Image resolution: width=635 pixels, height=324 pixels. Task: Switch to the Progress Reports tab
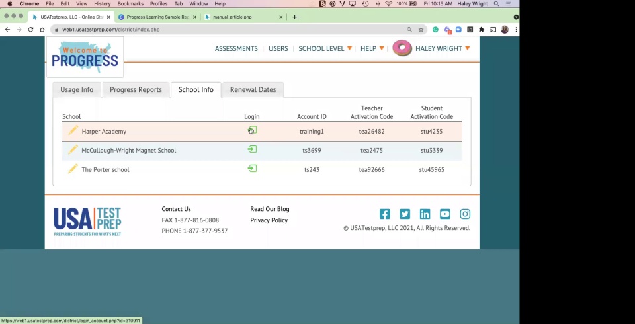tap(136, 89)
